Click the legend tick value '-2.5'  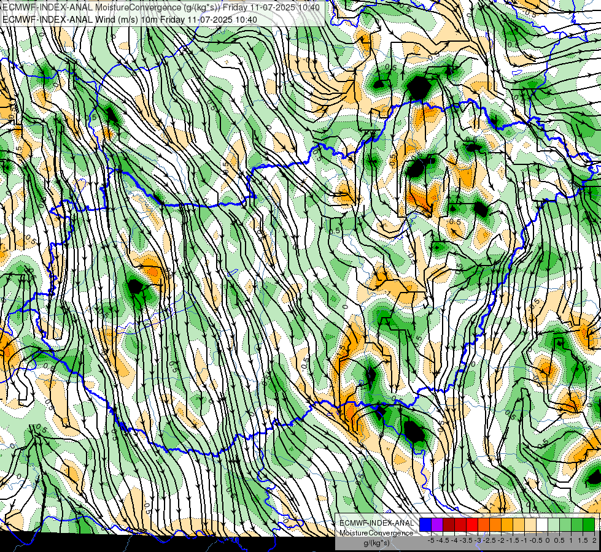[x=489, y=540]
